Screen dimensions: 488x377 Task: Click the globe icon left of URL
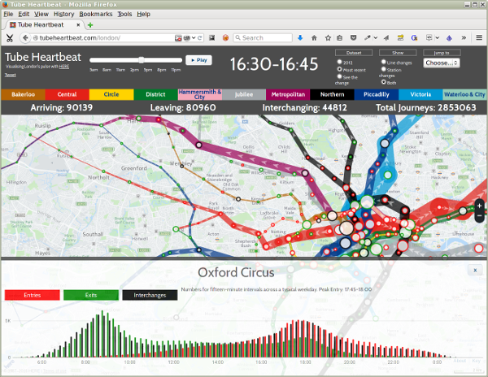pos(36,38)
